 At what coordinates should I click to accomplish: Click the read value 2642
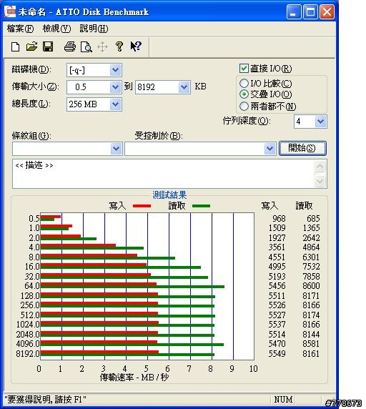311,237
